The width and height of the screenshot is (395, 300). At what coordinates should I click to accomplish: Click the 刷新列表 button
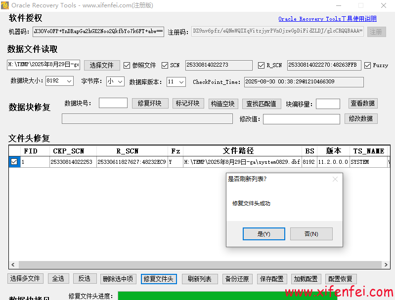tap(200, 279)
